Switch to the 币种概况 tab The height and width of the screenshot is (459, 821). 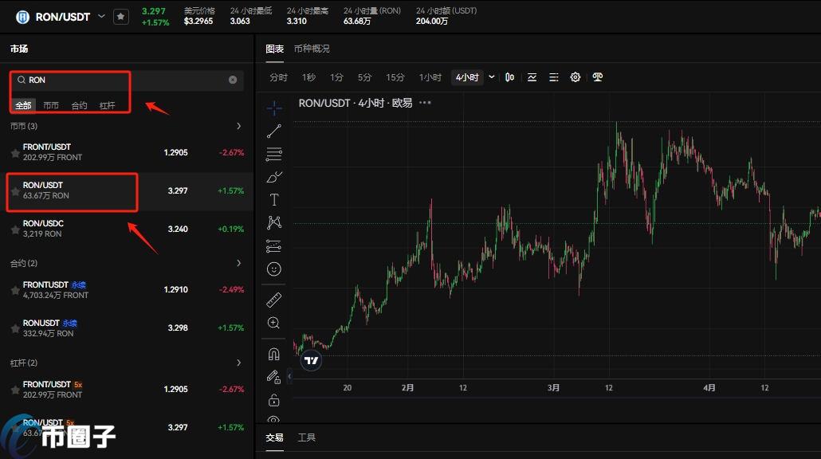[x=312, y=49]
